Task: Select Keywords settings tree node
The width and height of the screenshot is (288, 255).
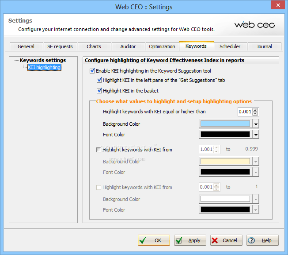Action: tap(43, 60)
